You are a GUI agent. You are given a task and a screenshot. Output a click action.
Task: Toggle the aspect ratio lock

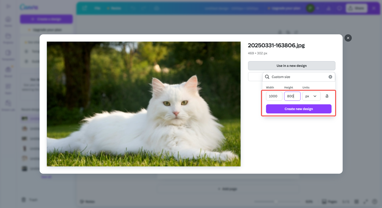(x=327, y=96)
